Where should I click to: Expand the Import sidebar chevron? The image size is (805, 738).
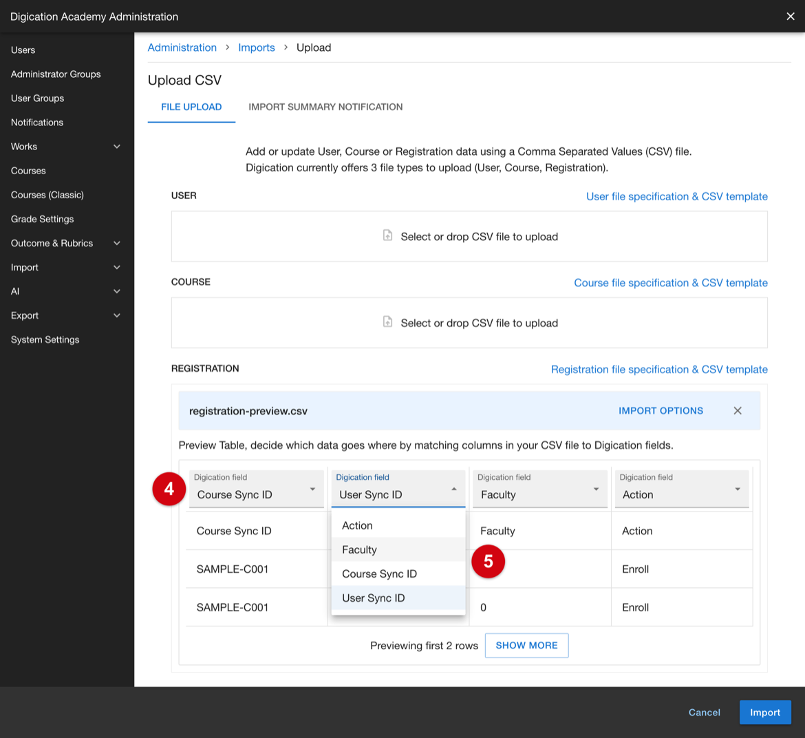116,267
